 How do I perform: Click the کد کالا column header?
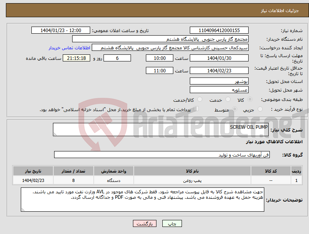(x=271, y=171)
